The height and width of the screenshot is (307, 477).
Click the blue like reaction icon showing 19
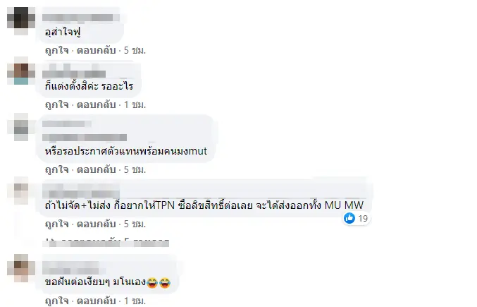349,218
